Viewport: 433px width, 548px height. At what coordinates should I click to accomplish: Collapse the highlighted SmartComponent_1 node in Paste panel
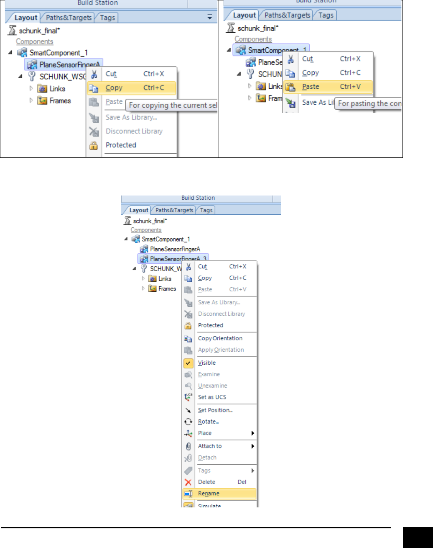[229, 50]
